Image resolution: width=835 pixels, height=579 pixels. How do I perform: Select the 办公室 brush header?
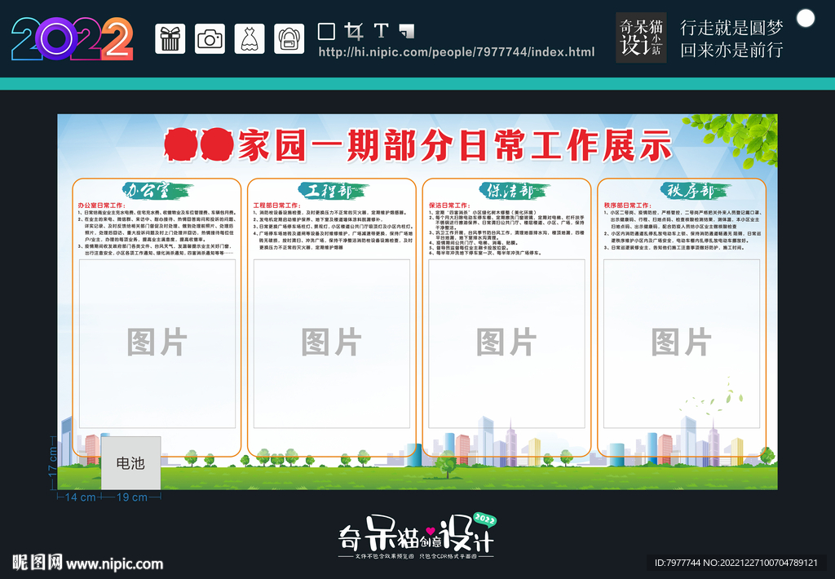click(x=157, y=191)
